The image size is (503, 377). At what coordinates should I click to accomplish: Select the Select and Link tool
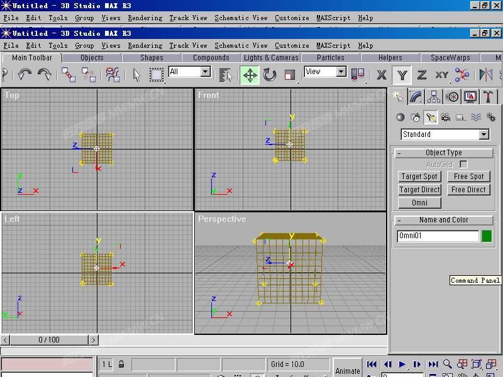pyautogui.click(x=69, y=74)
